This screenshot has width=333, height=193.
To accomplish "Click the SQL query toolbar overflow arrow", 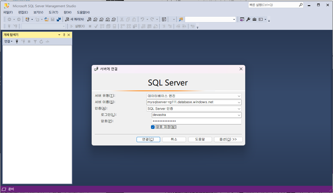I will tap(198, 27).
